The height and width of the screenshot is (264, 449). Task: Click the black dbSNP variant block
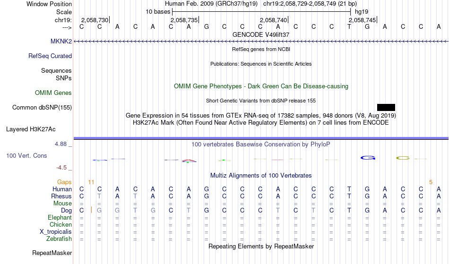[x=386, y=108]
